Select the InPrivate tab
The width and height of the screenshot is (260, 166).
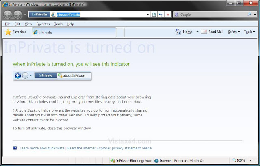pos(74,32)
